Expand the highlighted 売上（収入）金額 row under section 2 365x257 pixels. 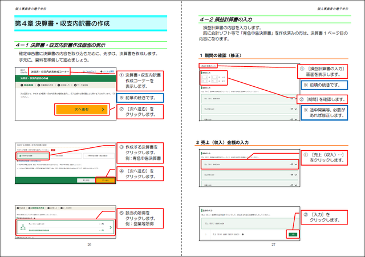point(250,164)
